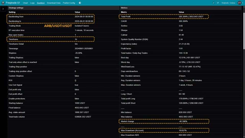Toggle the auto-refresh checkbox in header
The image size is (245, 138).
(x=213, y=3)
